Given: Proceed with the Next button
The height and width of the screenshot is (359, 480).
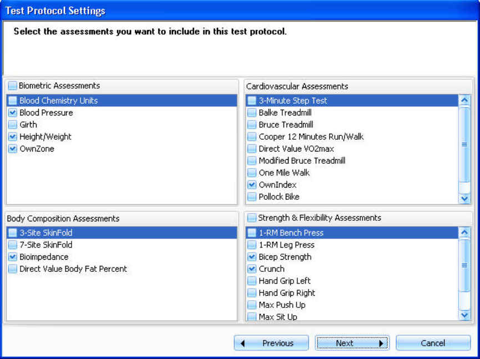Looking at the screenshot, I should [352, 343].
